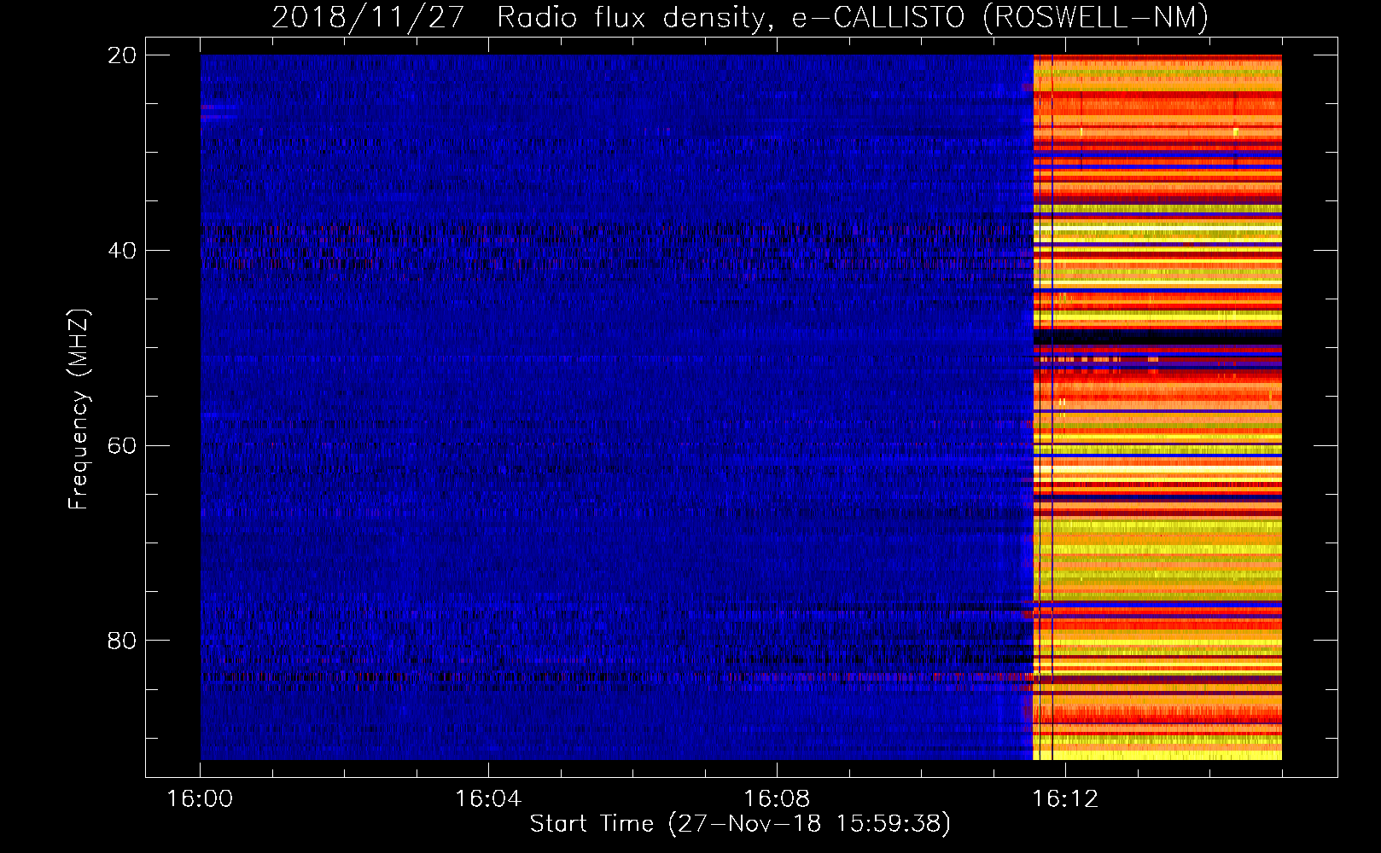The width and height of the screenshot is (1381, 853).
Task: Click the 'Frequency (MHZ)' axis label
Action: tap(79, 409)
